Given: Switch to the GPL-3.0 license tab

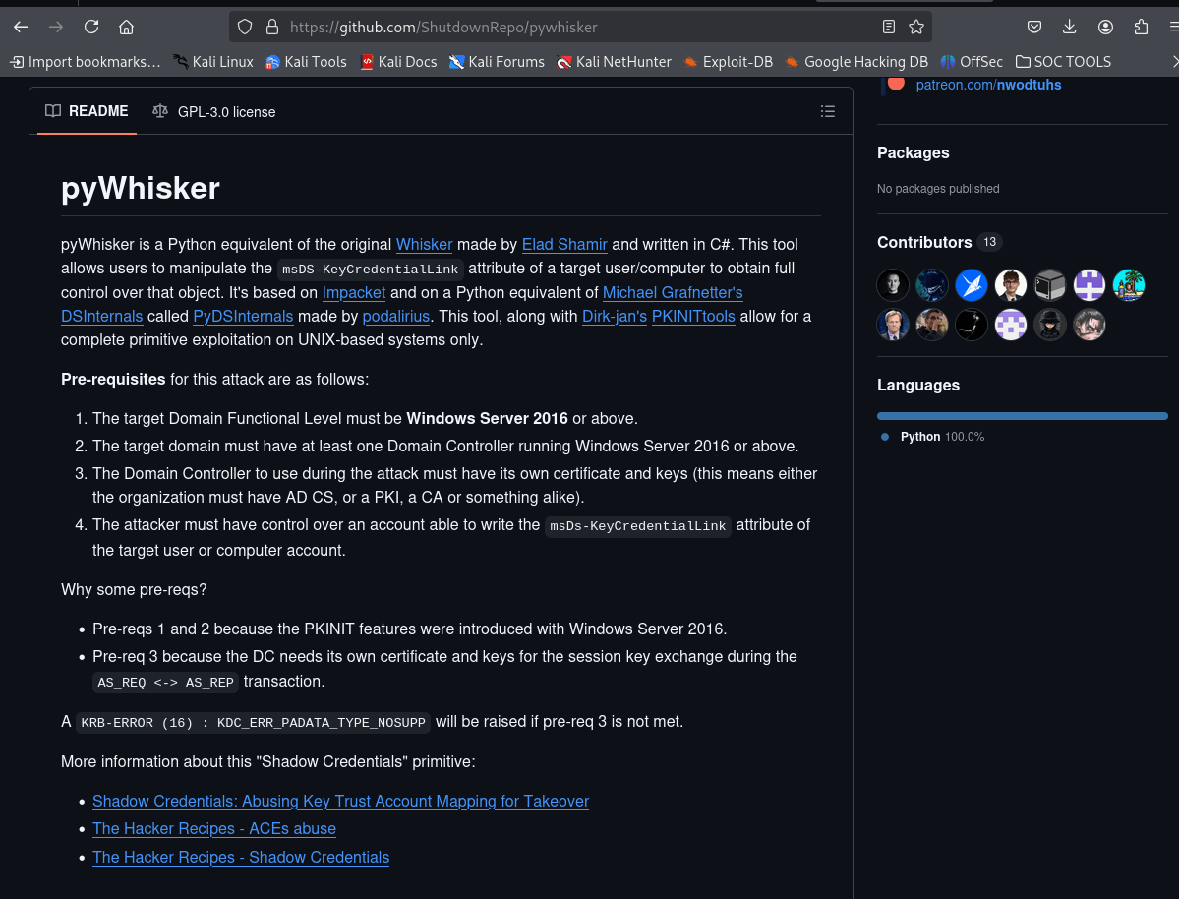Looking at the screenshot, I should click(214, 112).
